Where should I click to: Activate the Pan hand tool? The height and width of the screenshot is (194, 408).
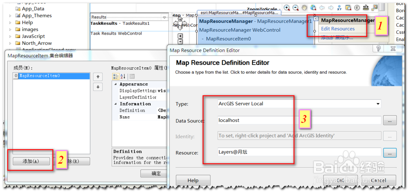pos(304,8)
